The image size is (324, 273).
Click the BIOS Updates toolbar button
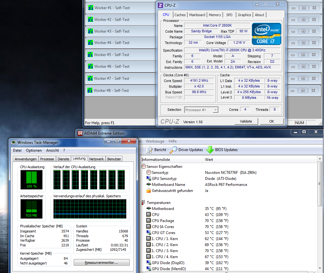pyautogui.click(x=222, y=150)
